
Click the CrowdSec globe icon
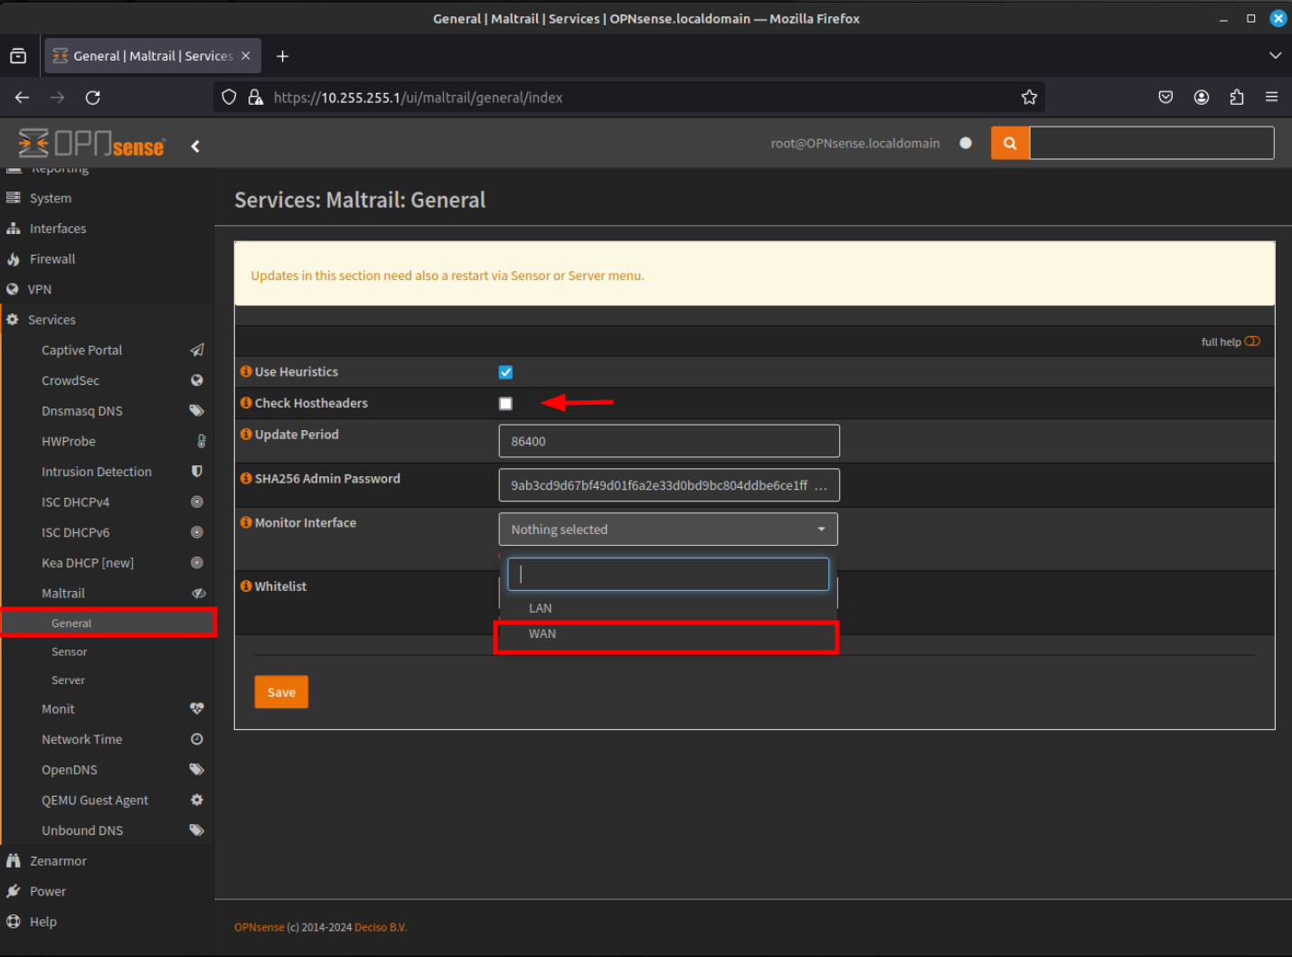[x=197, y=380]
